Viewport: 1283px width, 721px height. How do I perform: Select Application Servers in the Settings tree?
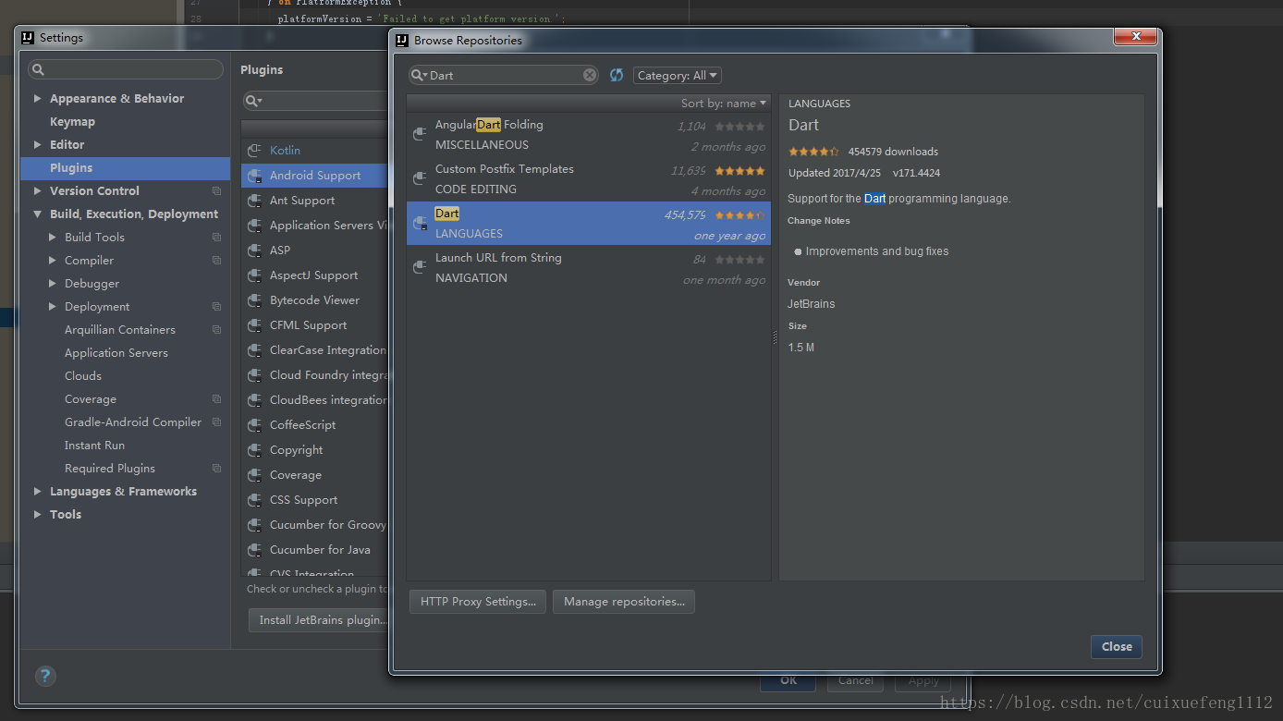(x=116, y=353)
